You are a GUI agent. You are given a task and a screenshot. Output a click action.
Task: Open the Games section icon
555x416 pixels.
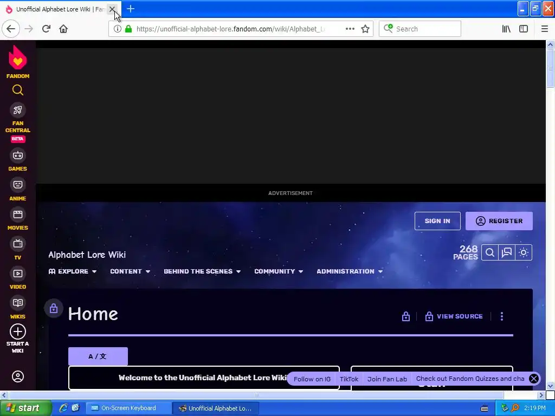click(18, 155)
